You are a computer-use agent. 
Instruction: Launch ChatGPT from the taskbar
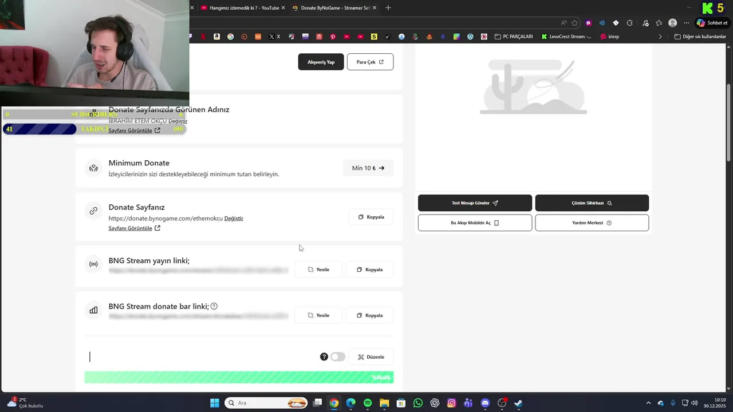pyautogui.click(x=435, y=403)
